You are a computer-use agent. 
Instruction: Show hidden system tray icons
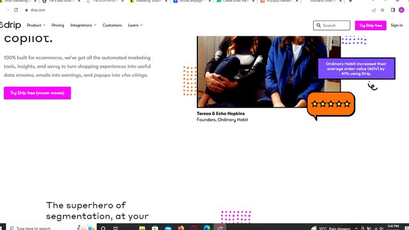pyautogui.click(x=356, y=228)
